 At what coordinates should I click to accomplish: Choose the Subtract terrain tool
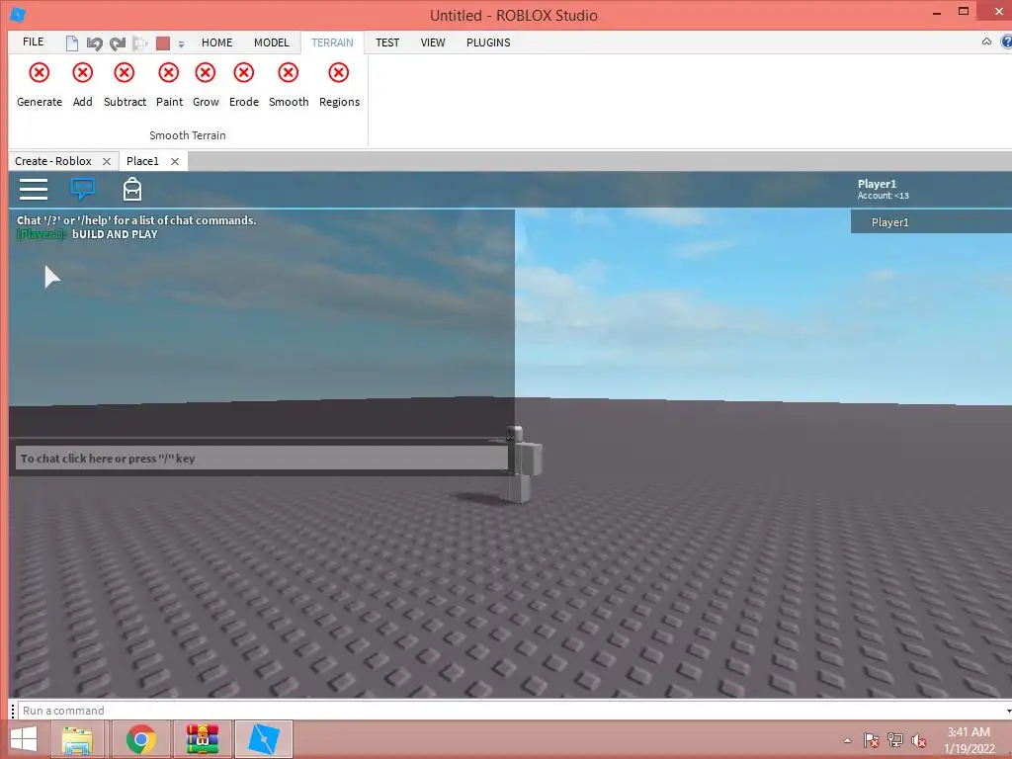click(125, 85)
